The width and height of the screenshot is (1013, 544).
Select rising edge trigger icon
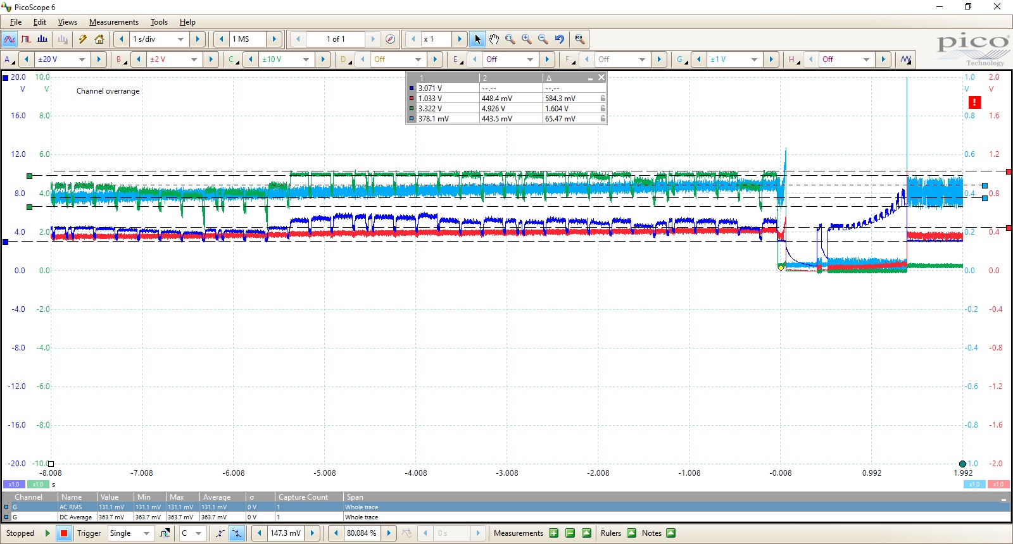tap(220, 533)
